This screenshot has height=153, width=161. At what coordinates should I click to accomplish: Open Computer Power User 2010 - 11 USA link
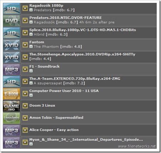point(64,91)
